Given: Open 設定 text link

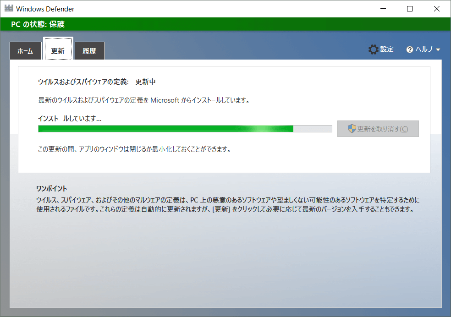Looking at the screenshot, I should (387, 49).
